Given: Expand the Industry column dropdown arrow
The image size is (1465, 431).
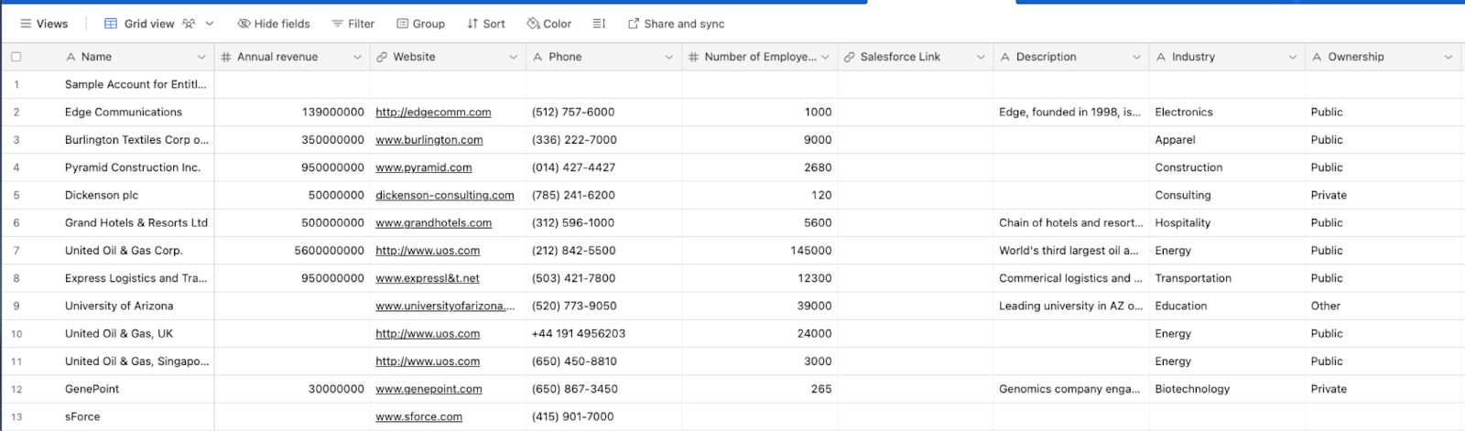Looking at the screenshot, I should coord(1291,57).
